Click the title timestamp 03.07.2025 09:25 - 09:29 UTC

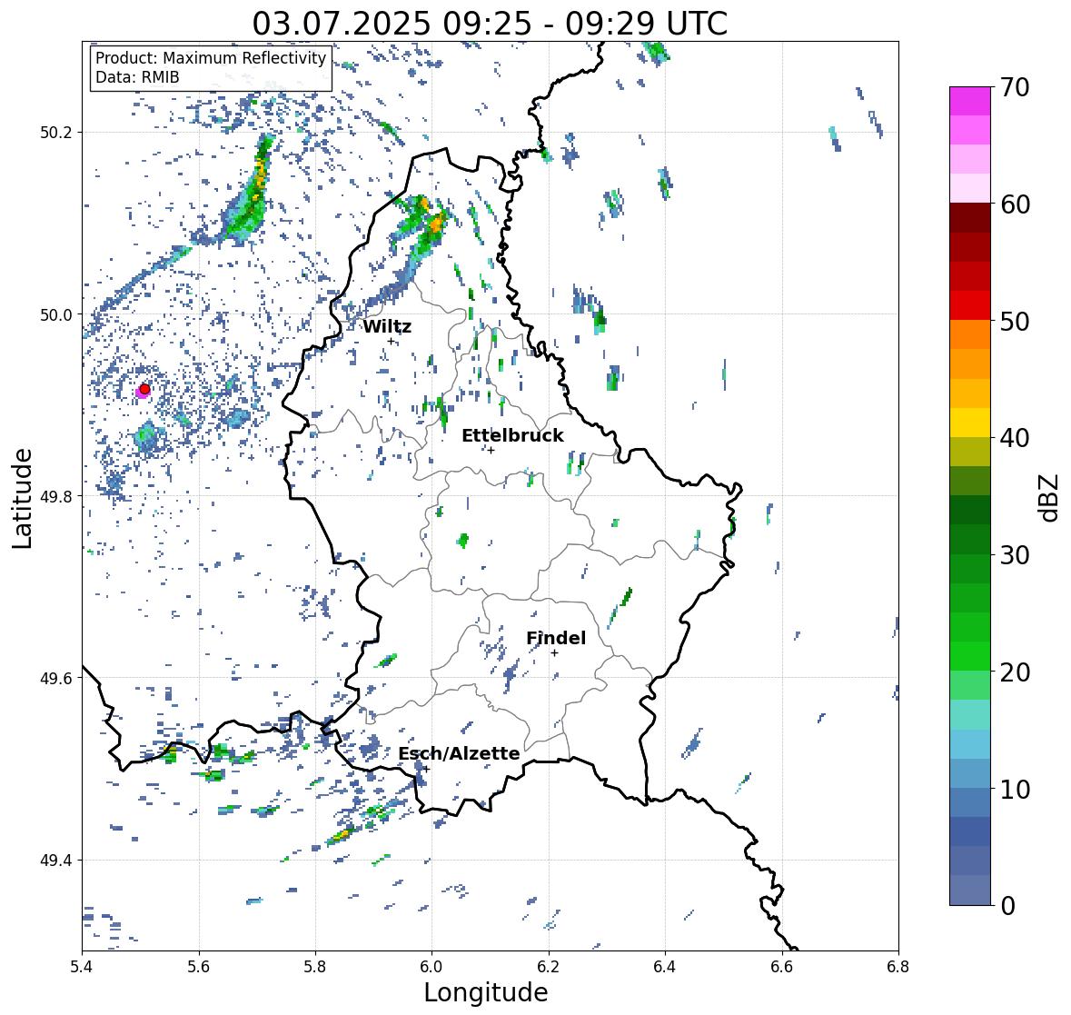pyautogui.click(x=490, y=24)
